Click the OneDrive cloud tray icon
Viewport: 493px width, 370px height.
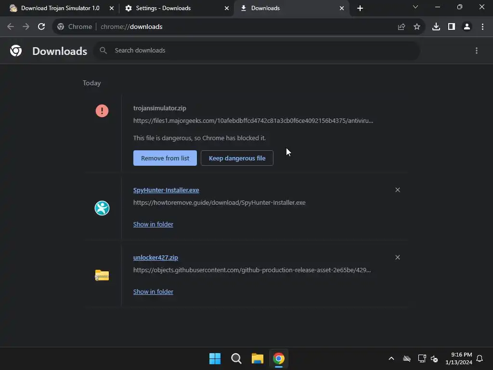pyautogui.click(x=407, y=358)
